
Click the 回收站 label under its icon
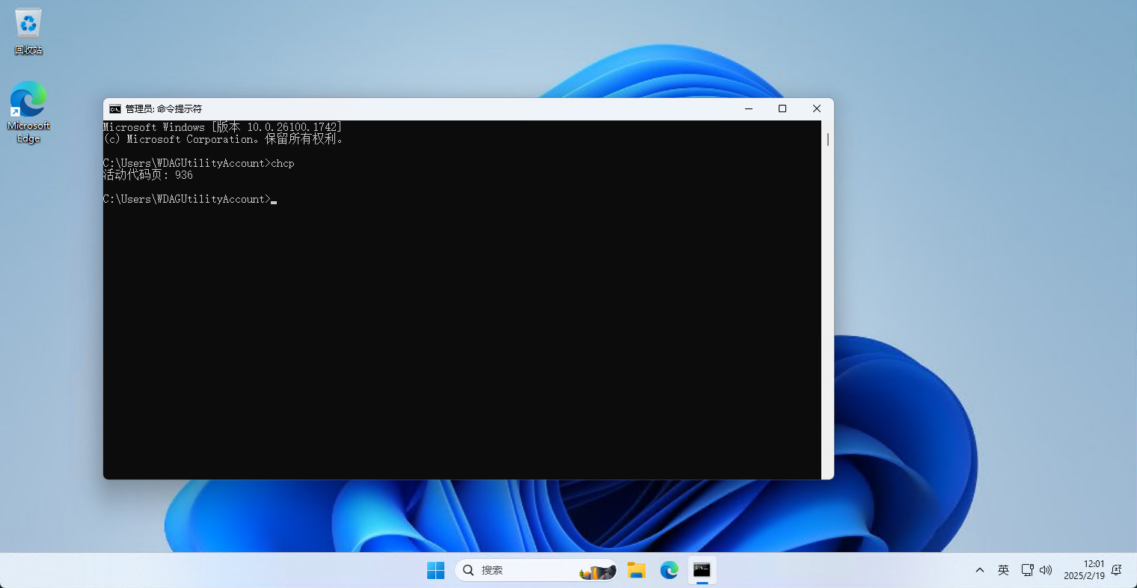point(28,51)
